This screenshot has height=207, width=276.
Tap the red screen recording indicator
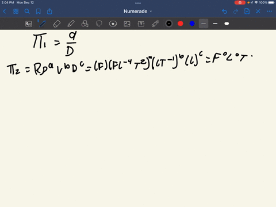coord(240,3)
